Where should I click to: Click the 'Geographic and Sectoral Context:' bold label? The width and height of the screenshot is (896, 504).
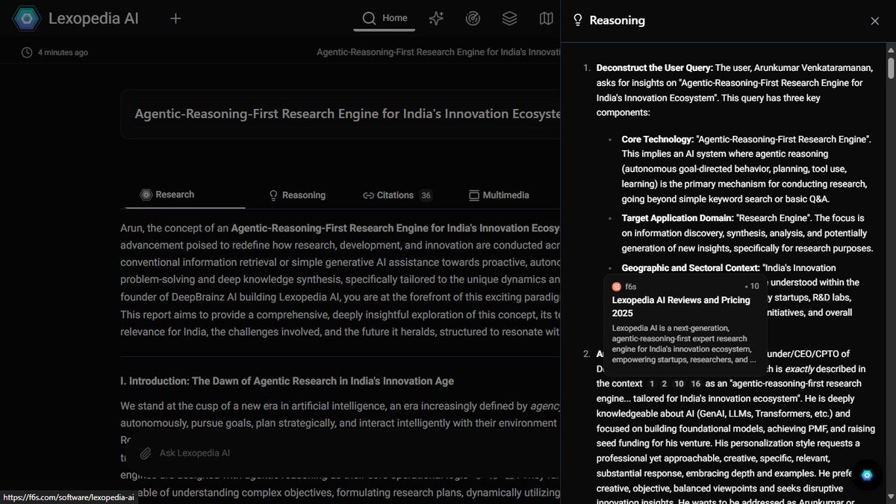pyautogui.click(x=691, y=267)
